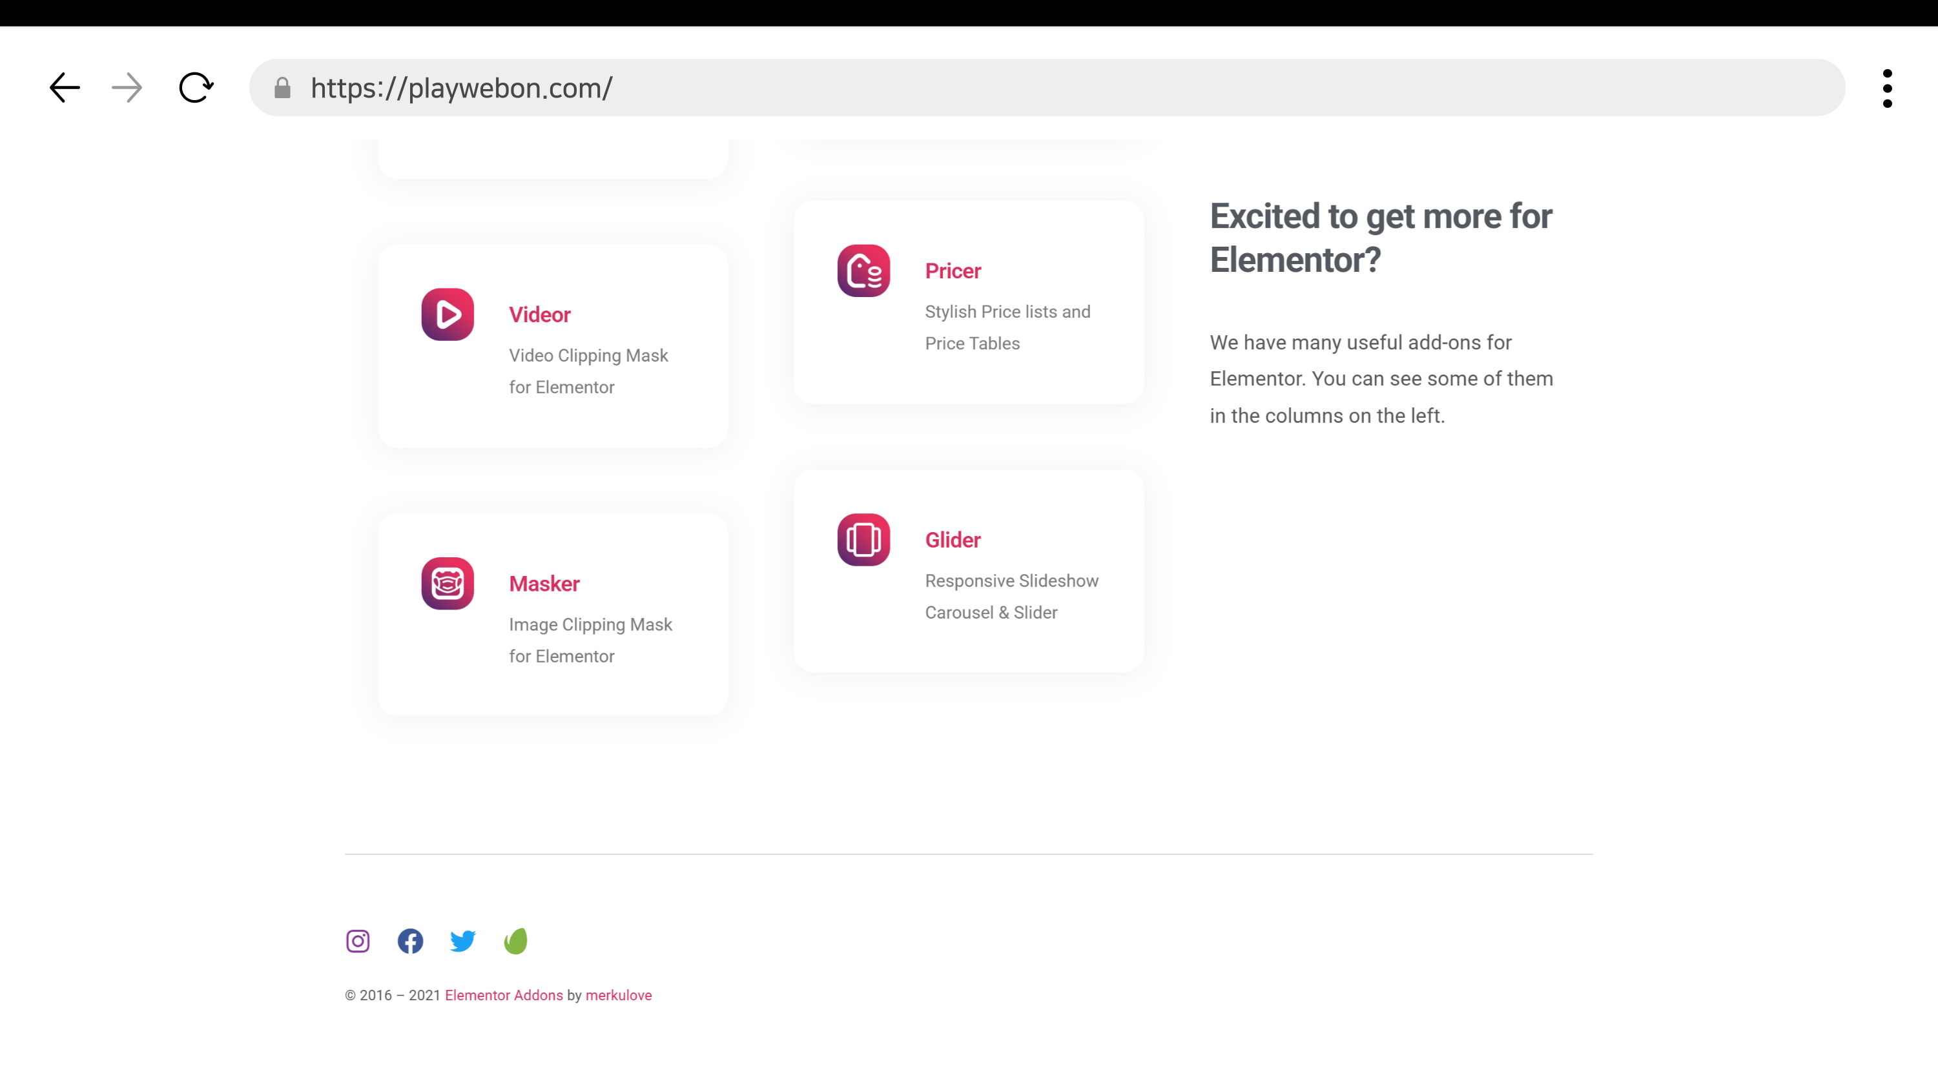Reload the page with the refresh icon
This screenshot has height=1090, width=1938.
(196, 88)
